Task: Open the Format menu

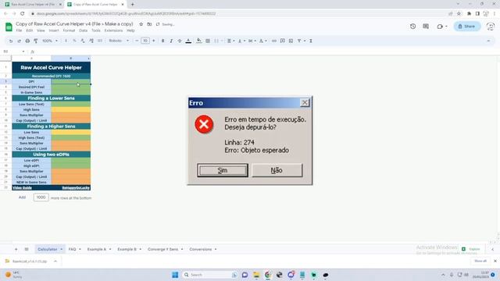Action: [x=69, y=30]
